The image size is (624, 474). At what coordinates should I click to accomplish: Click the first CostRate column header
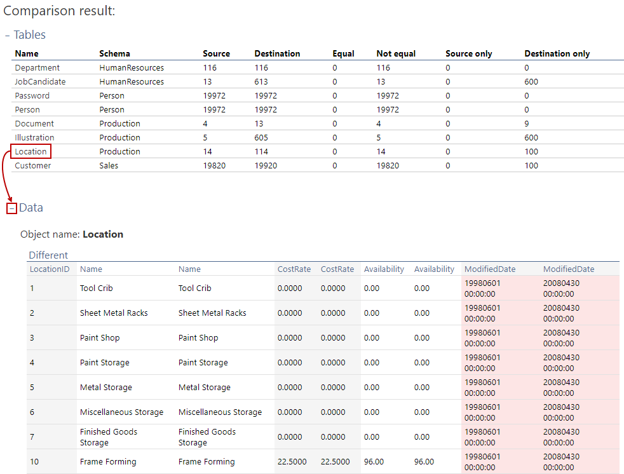click(x=294, y=269)
